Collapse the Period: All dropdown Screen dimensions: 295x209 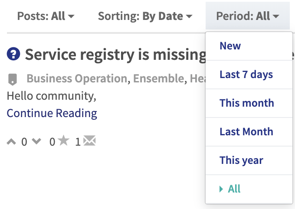point(248,16)
